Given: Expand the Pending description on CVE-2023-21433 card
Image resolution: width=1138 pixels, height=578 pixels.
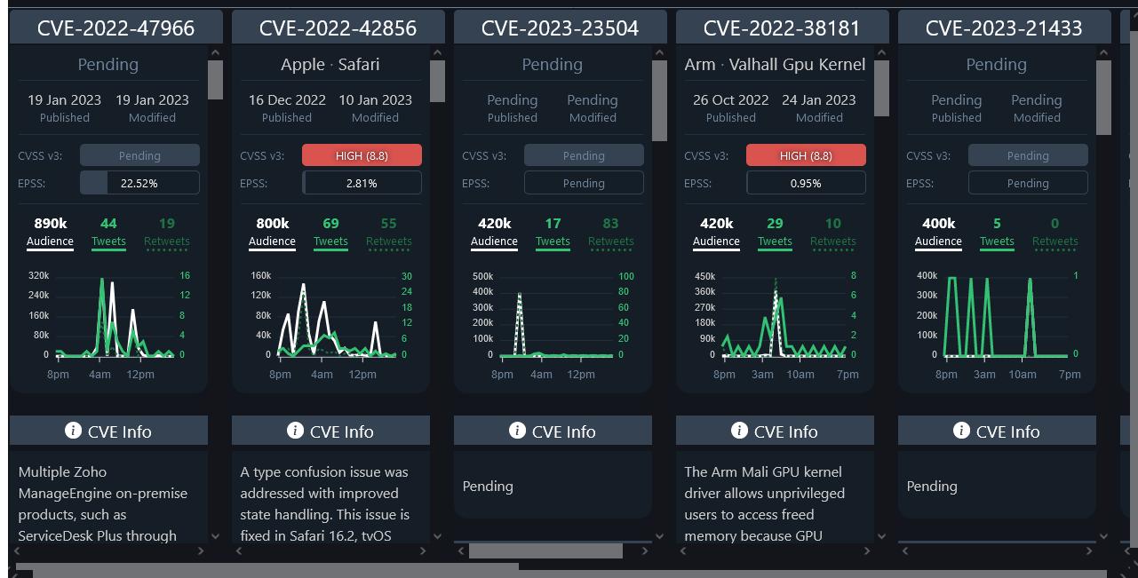Looking at the screenshot, I should tap(1103, 536).
